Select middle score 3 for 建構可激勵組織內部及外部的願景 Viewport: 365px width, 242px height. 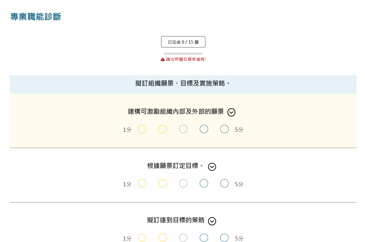(x=183, y=129)
